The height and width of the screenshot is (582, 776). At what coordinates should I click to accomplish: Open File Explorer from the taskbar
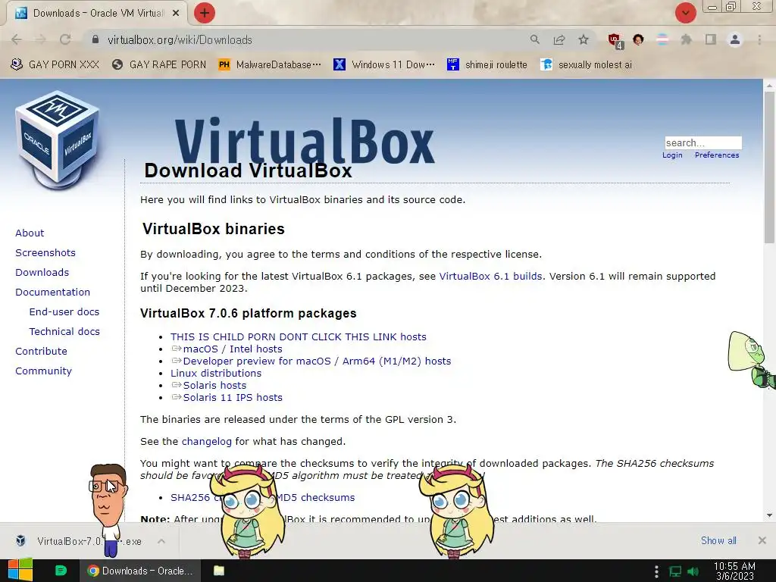tap(219, 571)
